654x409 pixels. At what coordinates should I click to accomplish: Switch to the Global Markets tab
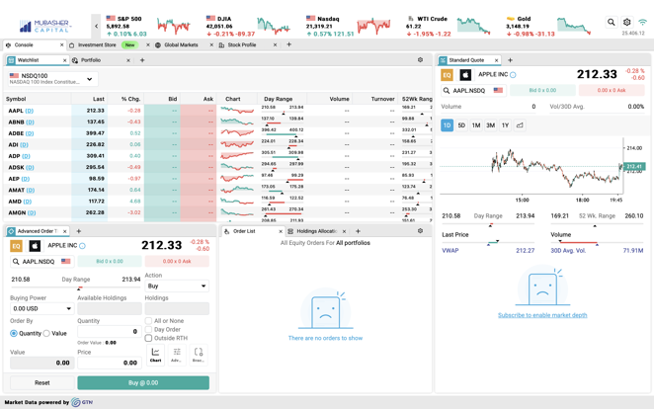181,44
